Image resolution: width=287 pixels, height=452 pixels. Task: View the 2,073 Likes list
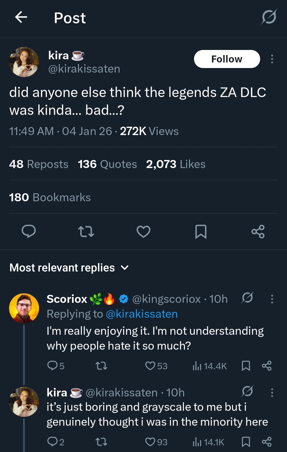(x=176, y=164)
